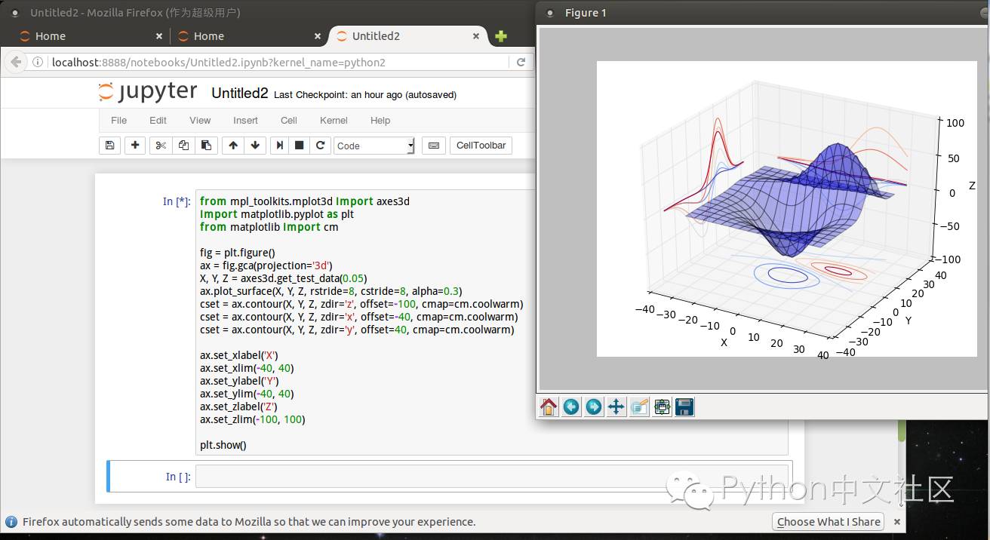Image resolution: width=990 pixels, height=540 pixels.
Task: Switch to the second Home tab
Action: coord(250,36)
